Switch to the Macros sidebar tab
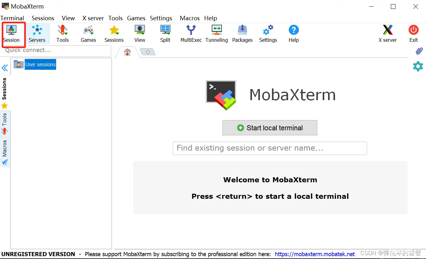Viewport: 426px width, 259px height. pyautogui.click(x=4, y=152)
